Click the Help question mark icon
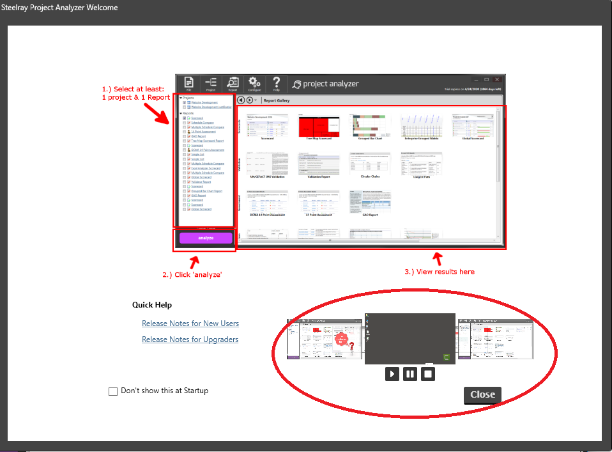612x452 pixels. [x=277, y=84]
